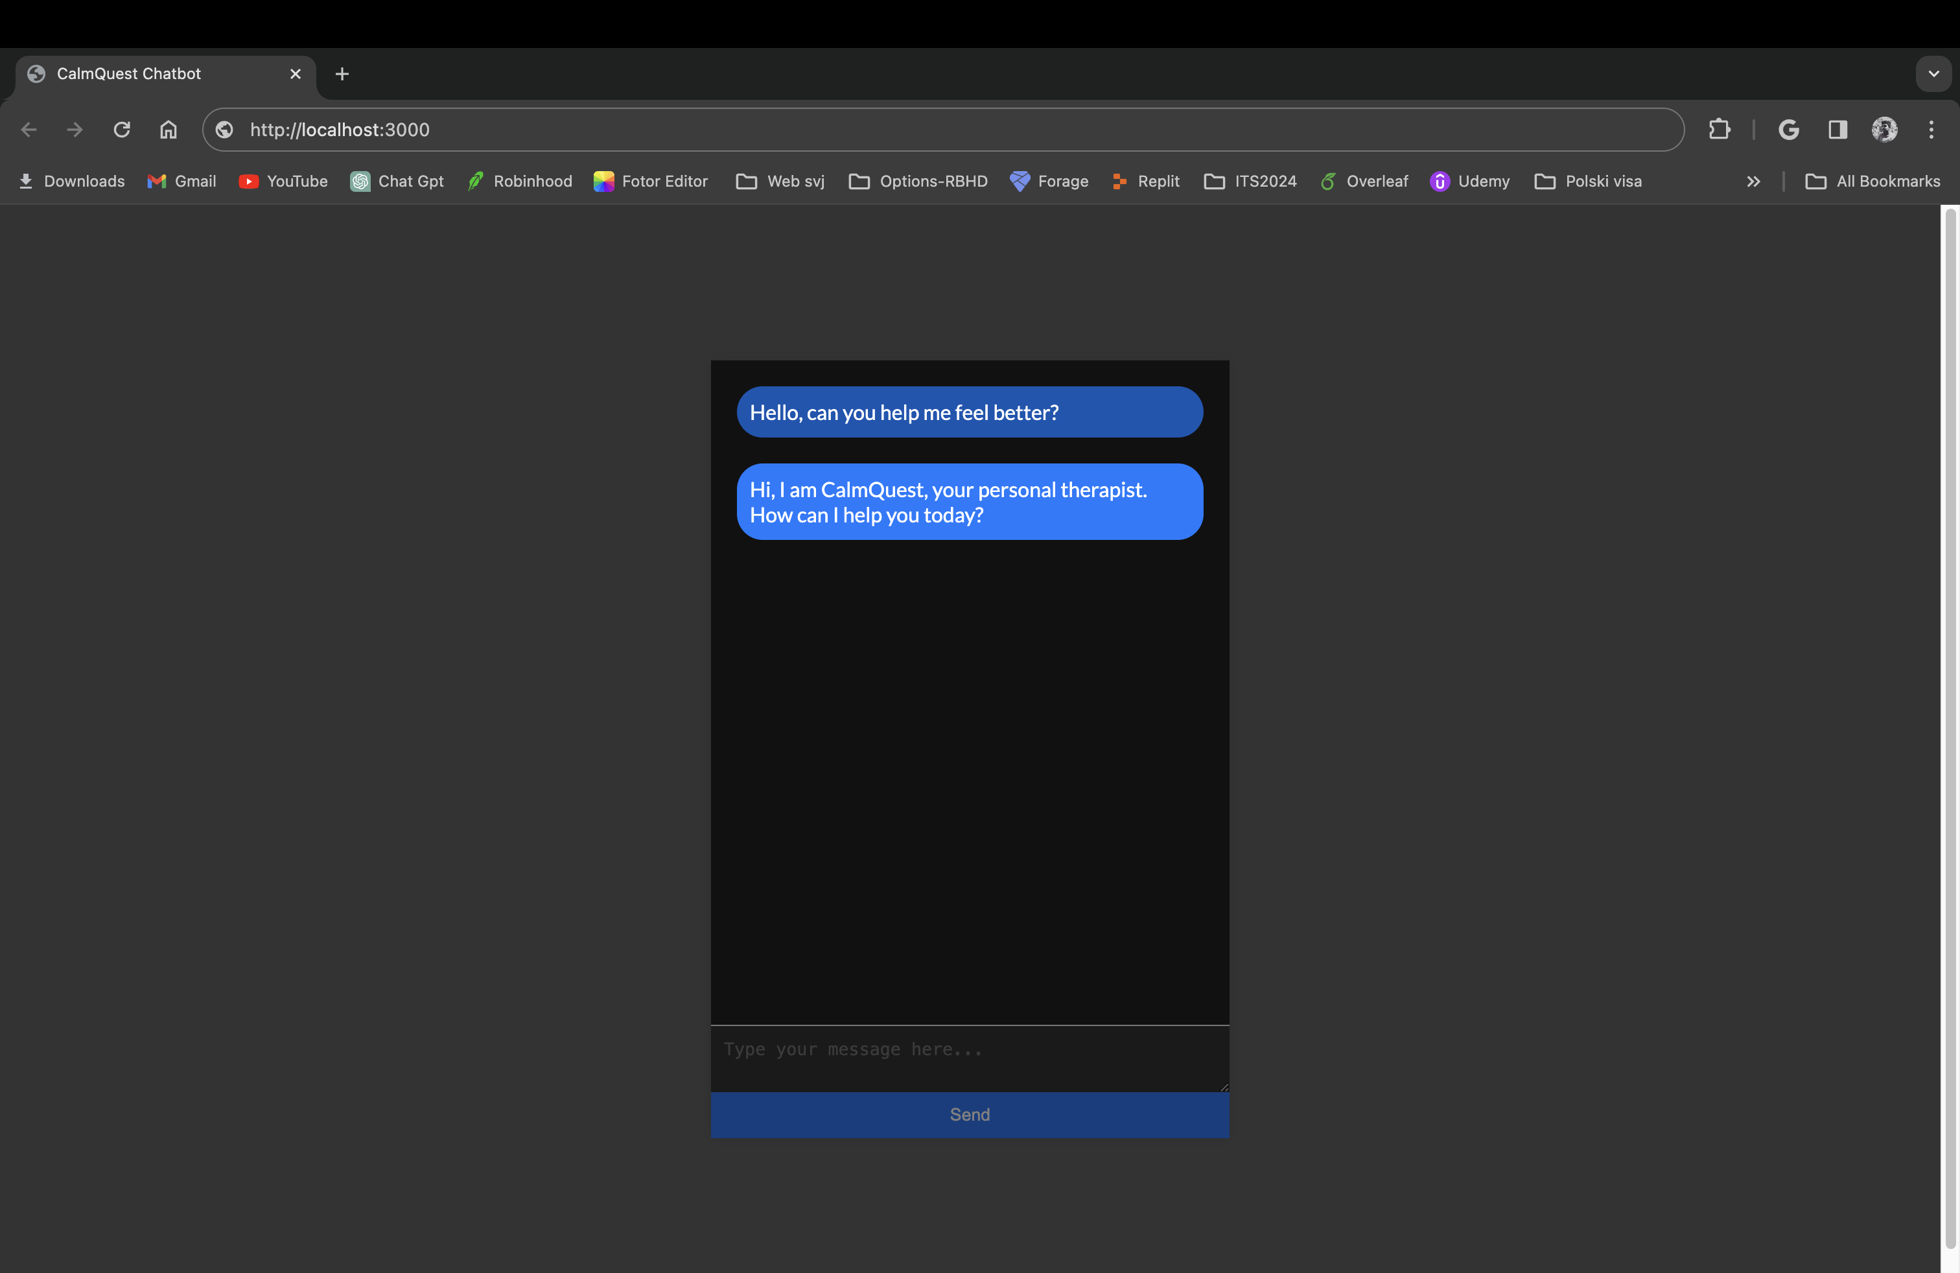Open the Chrome profile avatar
Screen dimensions: 1960x1273
coord(1884,129)
